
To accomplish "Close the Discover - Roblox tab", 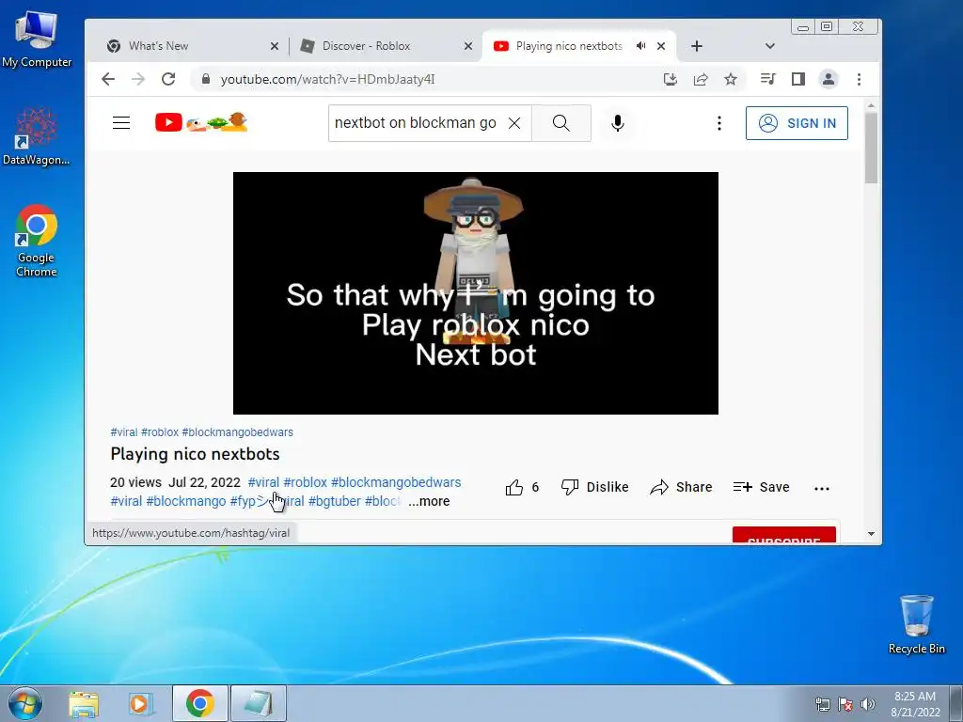I will tap(468, 46).
